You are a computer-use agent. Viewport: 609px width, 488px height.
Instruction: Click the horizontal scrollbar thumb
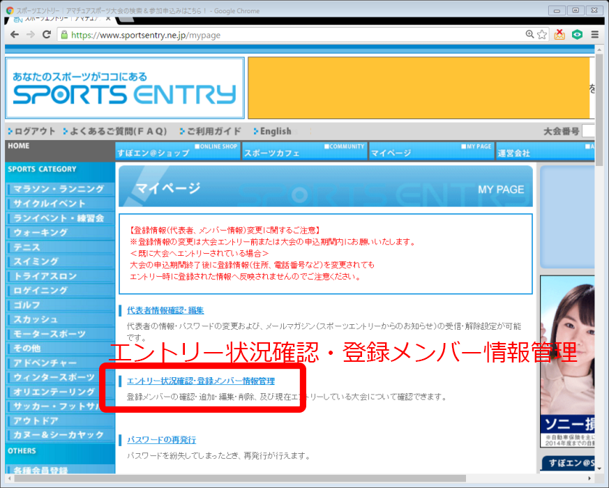coord(240,478)
